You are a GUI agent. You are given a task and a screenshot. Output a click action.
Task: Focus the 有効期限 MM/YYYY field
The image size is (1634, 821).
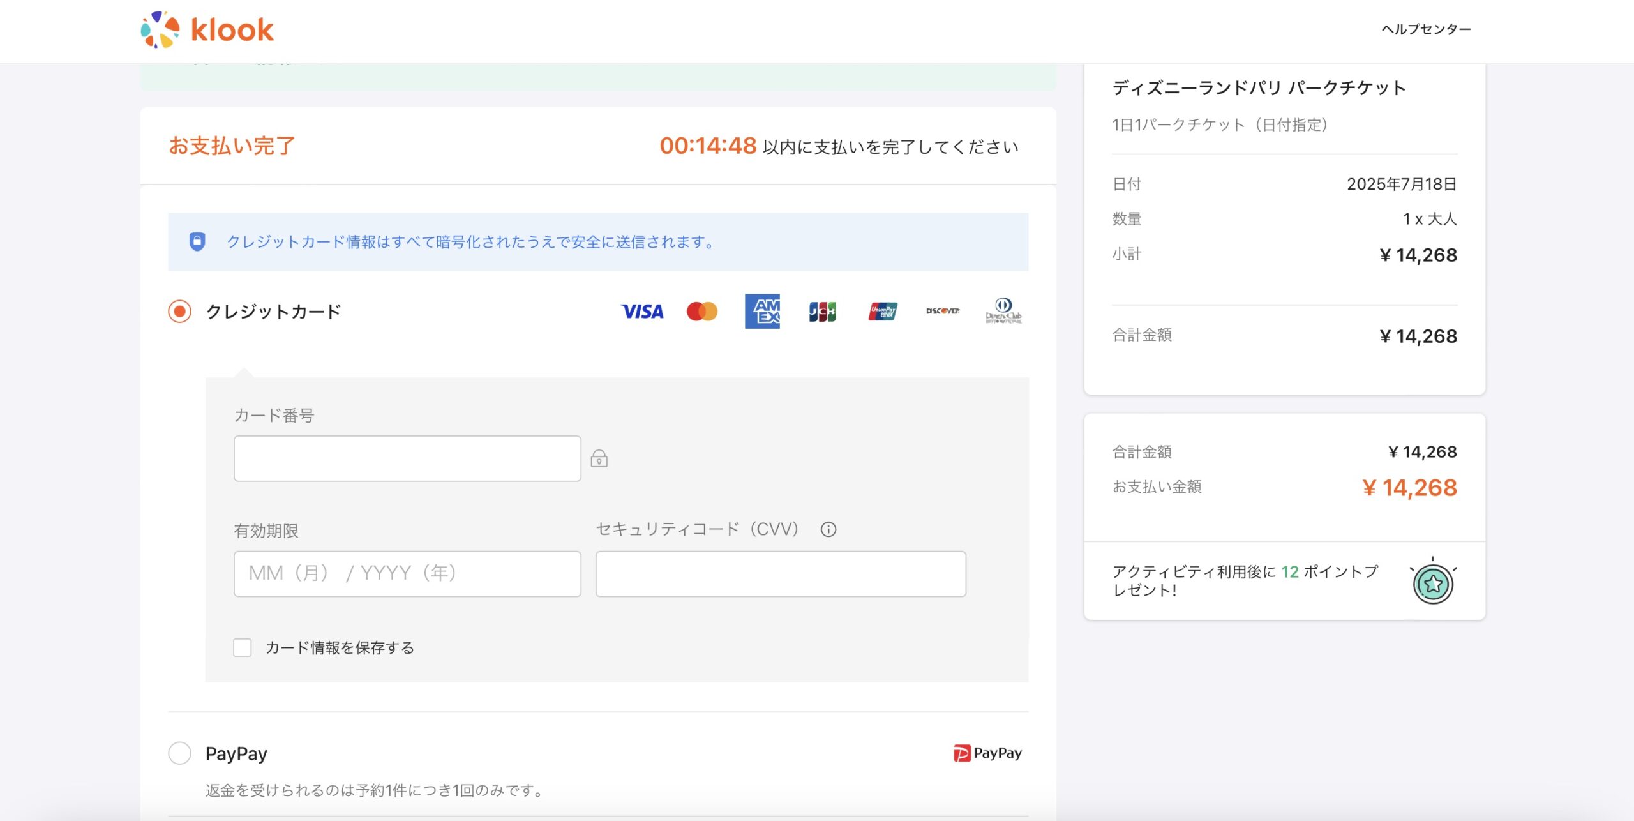pos(407,574)
